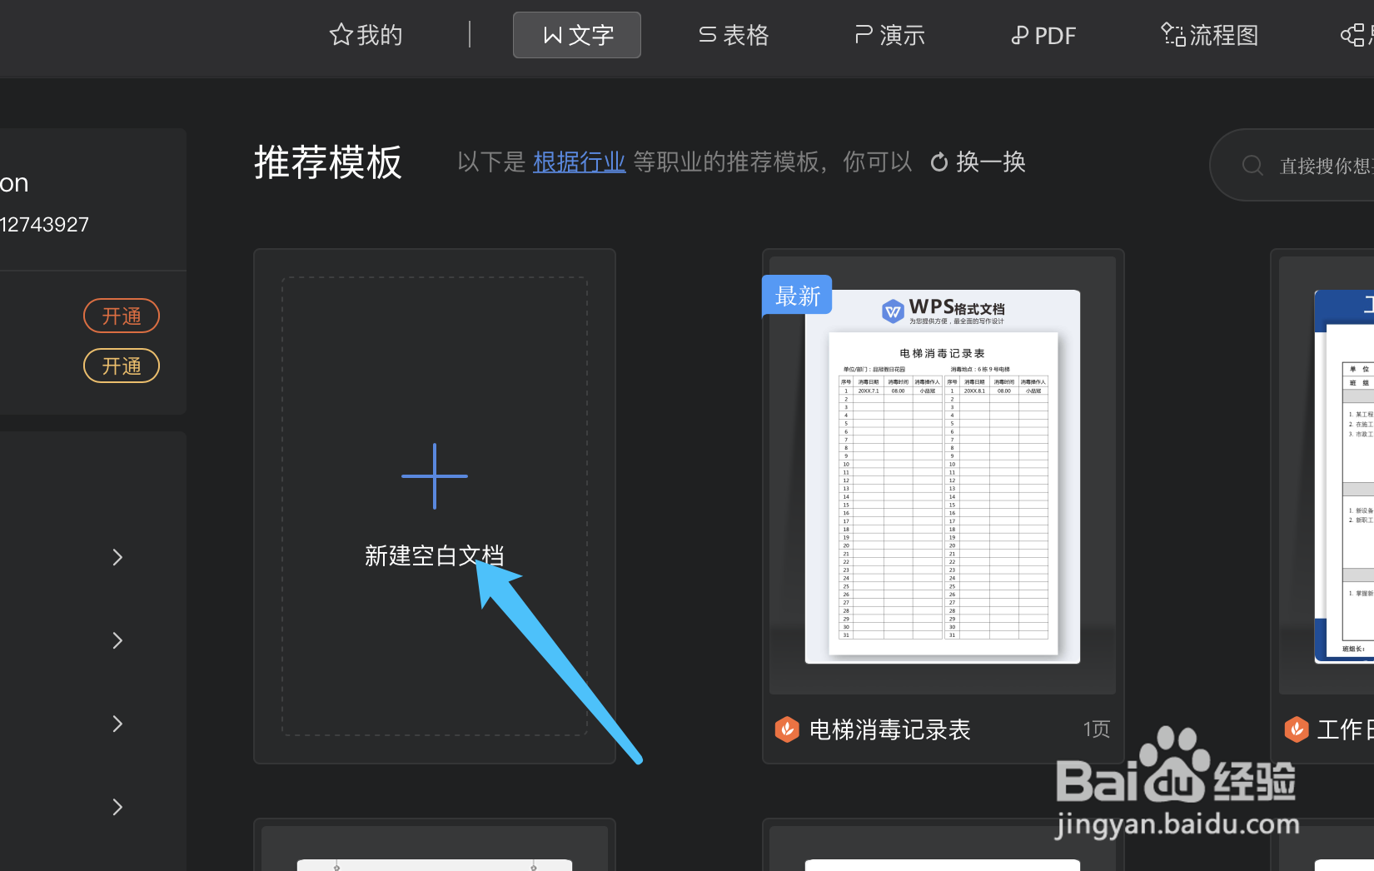Open the 电梯消毒记录表 template thumbnail
1374x871 pixels.
pyautogui.click(x=943, y=475)
